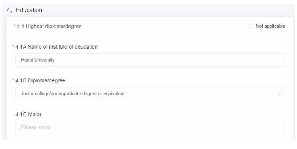
Task: Click the '4.1C Major' field label
Action: pos(28,114)
